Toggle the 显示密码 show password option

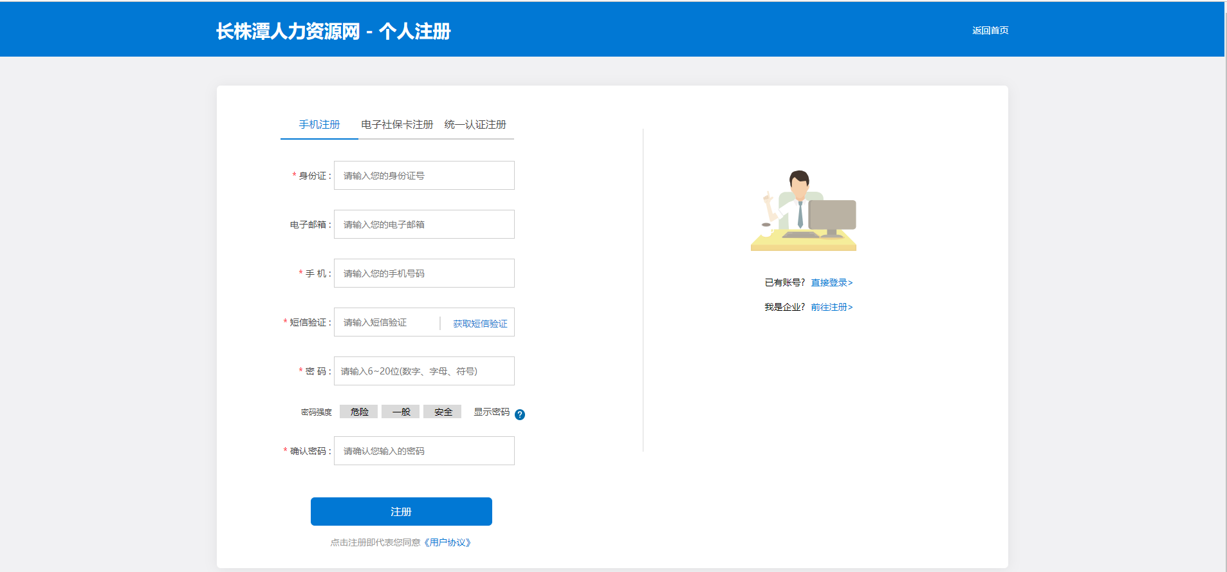[492, 412]
